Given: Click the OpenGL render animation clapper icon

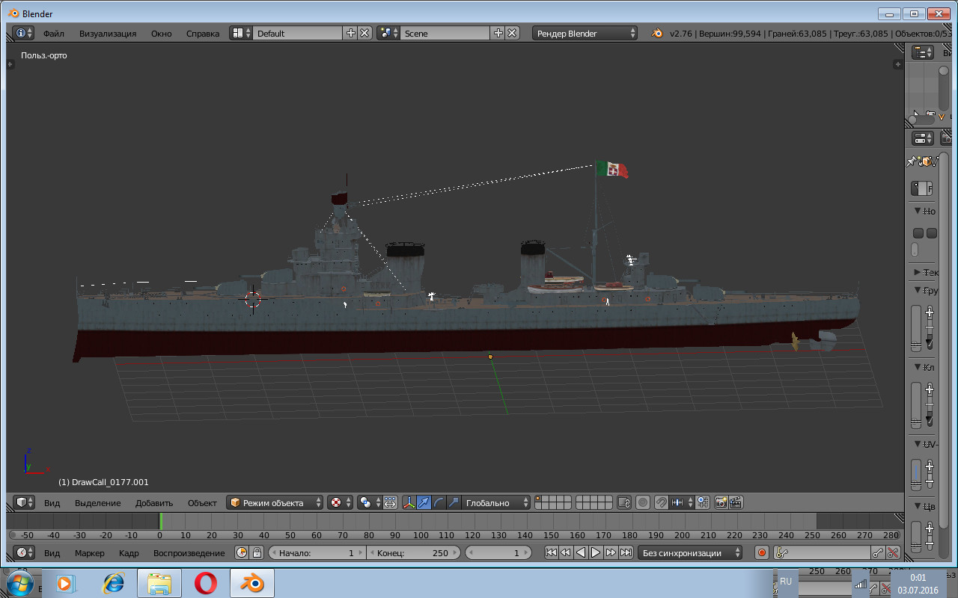Looking at the screenshot, I should (x=736, y=502).
